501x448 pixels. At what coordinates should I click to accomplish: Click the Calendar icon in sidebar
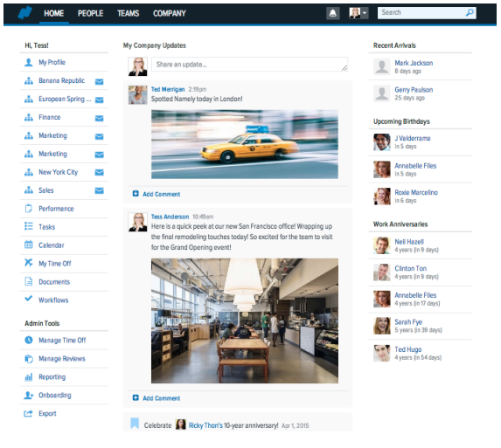[x=29, y=245]
